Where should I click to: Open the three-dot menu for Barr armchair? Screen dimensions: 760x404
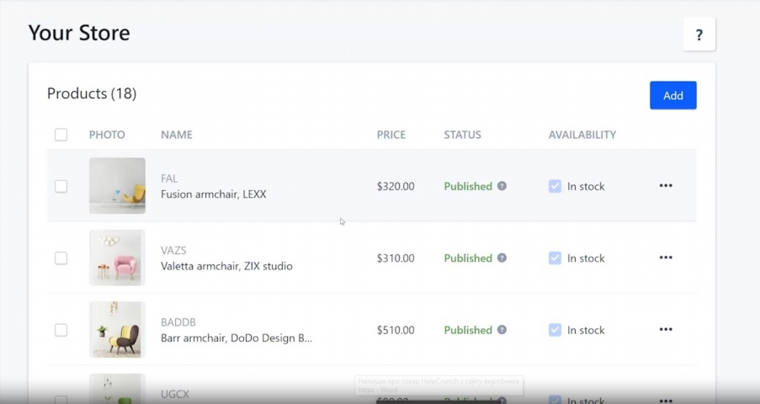point(666,330)
